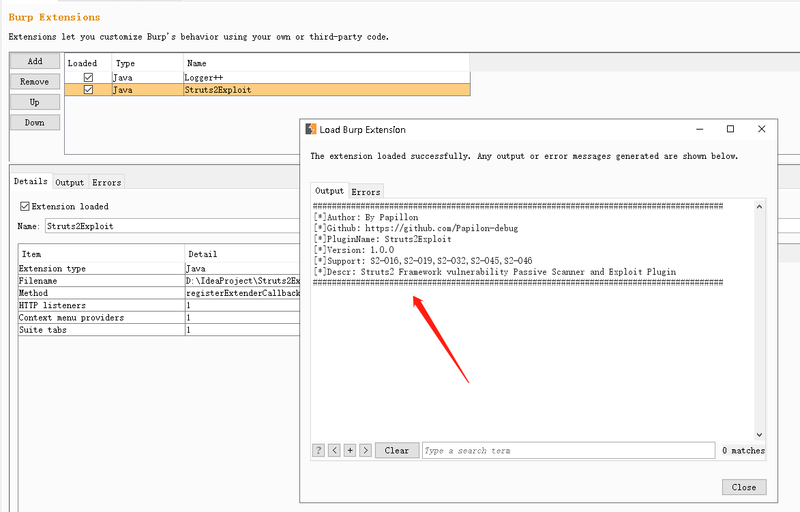Close the Load Burp Extension dialog
800x512 pixels.
[744, 487]
